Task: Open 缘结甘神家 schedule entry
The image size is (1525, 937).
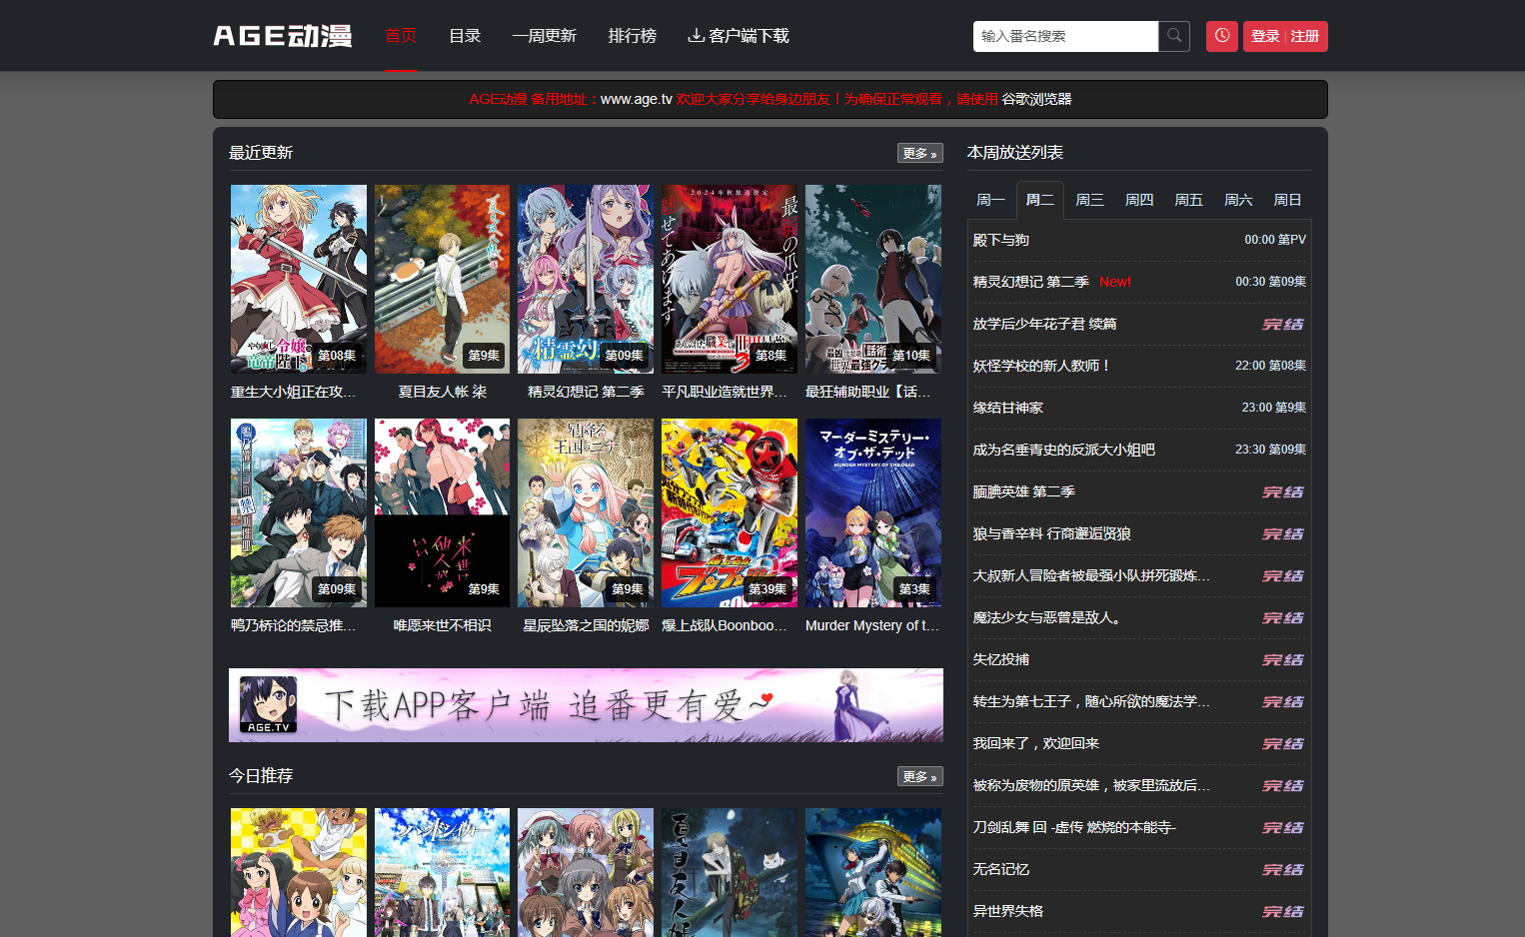Action: point(1008,408)
